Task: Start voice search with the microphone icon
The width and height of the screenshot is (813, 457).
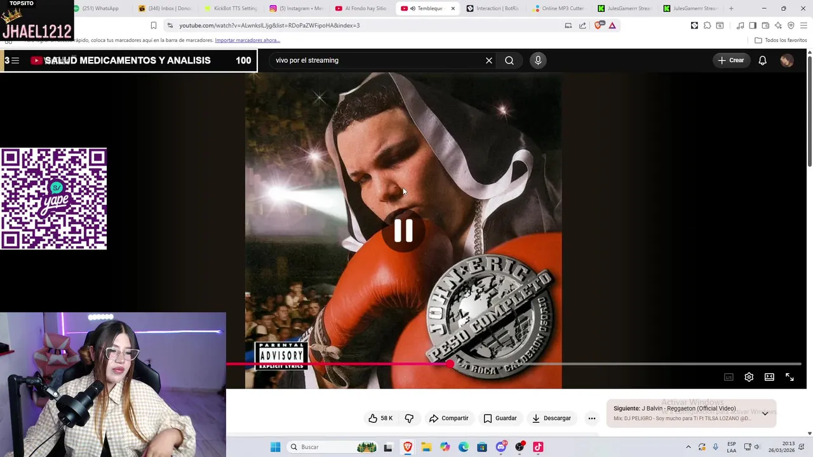Action: (538, 60)
